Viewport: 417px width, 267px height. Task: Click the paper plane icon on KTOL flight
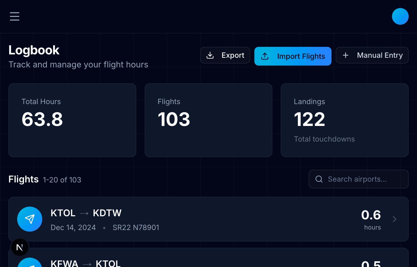[x=30, y=219]
